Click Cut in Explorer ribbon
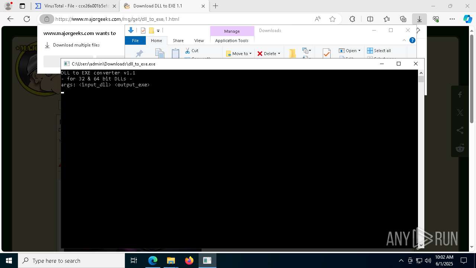 (192, 51)
